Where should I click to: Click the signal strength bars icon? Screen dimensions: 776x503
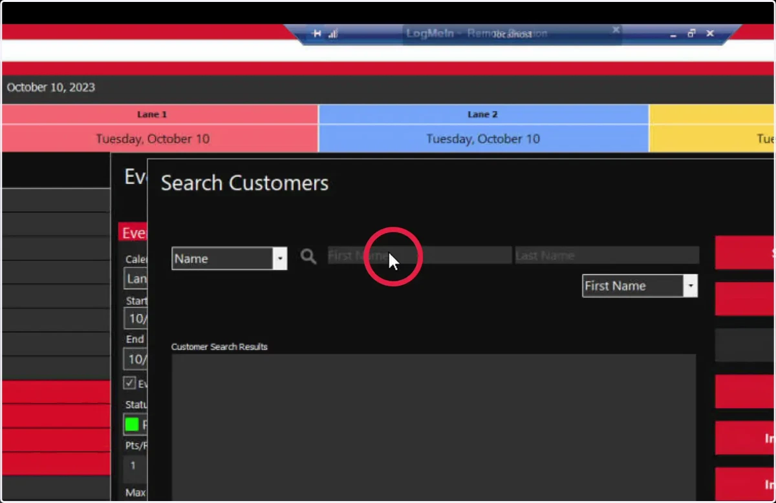(x=333, y=34)
